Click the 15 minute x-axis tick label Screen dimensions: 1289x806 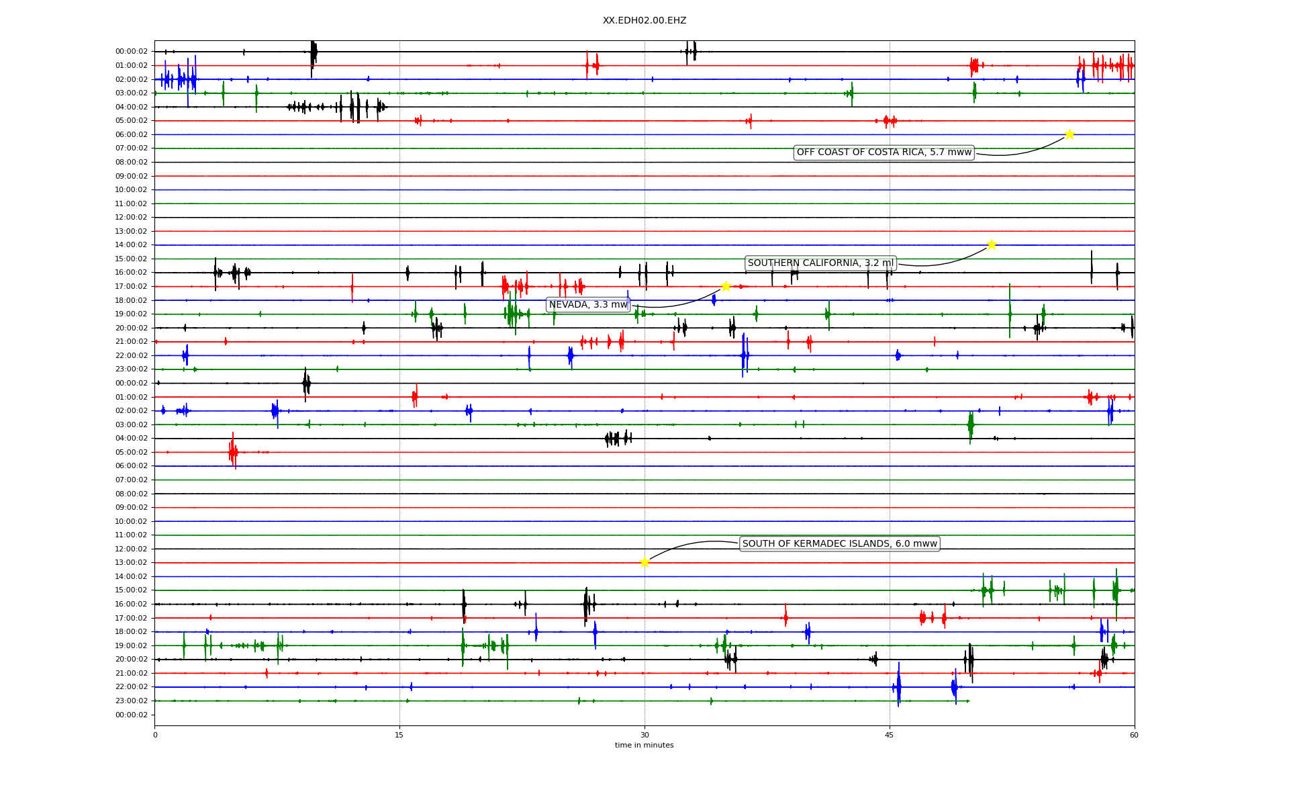(x=399, y=735)
